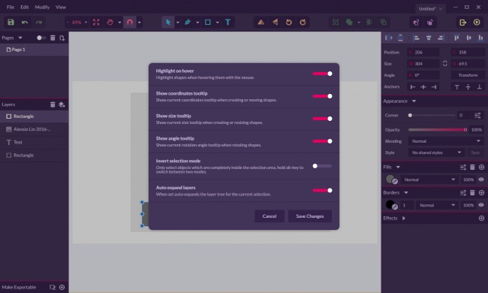Rotate selection counter-clockwise
Viewport: 488px width, 293px height.
[x=289, y=22]
